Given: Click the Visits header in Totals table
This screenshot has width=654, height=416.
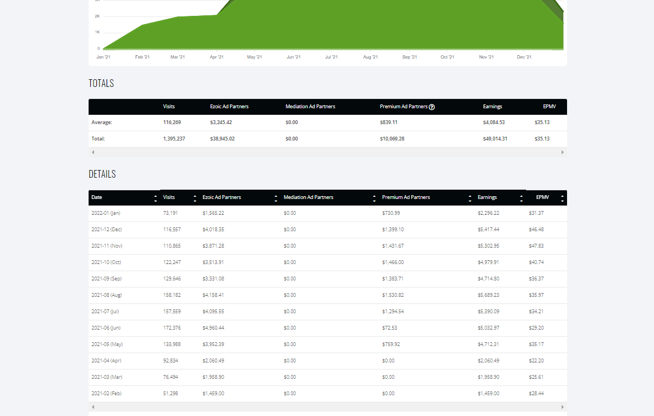Looking at the screenshot, I should 169,107.
